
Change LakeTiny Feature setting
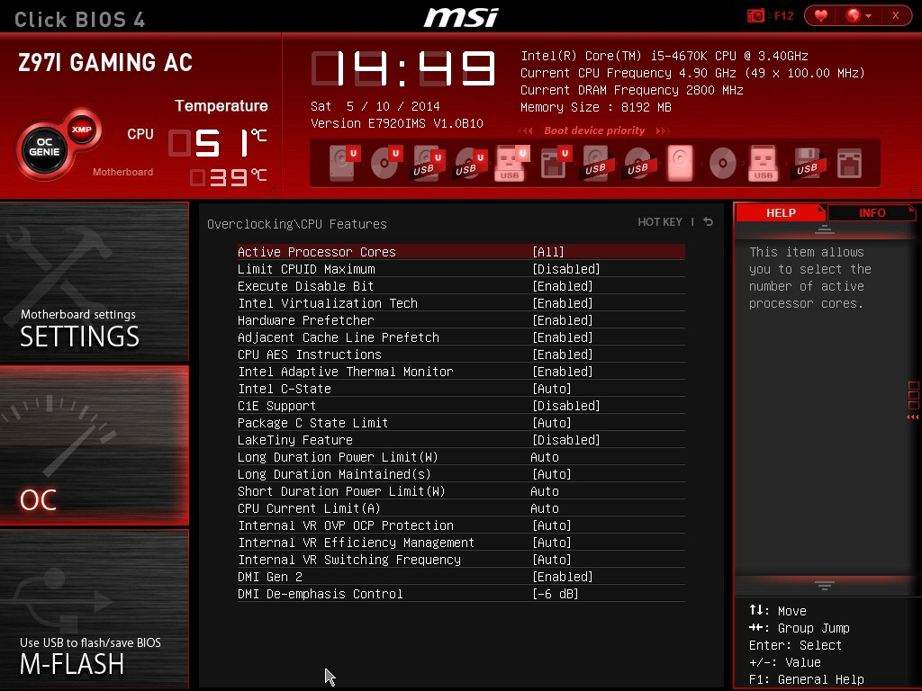[x=461, y=439]
